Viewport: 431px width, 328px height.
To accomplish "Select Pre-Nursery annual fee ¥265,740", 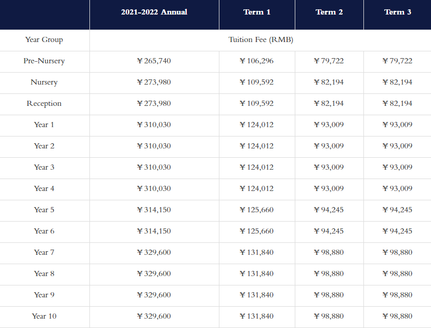I will pyautogui.click(x=154, y=61).
